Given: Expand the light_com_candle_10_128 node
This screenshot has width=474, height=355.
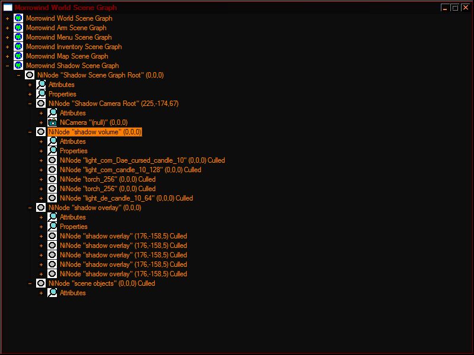Looking at the screenshot, I should (x=41, y=170).
